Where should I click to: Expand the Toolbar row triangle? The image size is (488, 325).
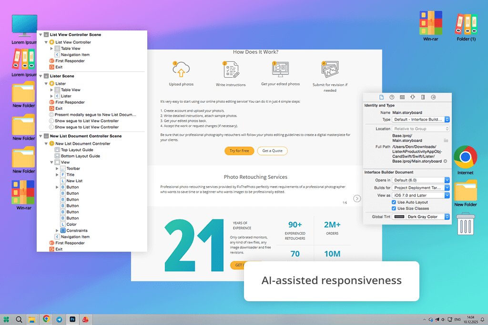pyautogui.click(x=57, y=168)
